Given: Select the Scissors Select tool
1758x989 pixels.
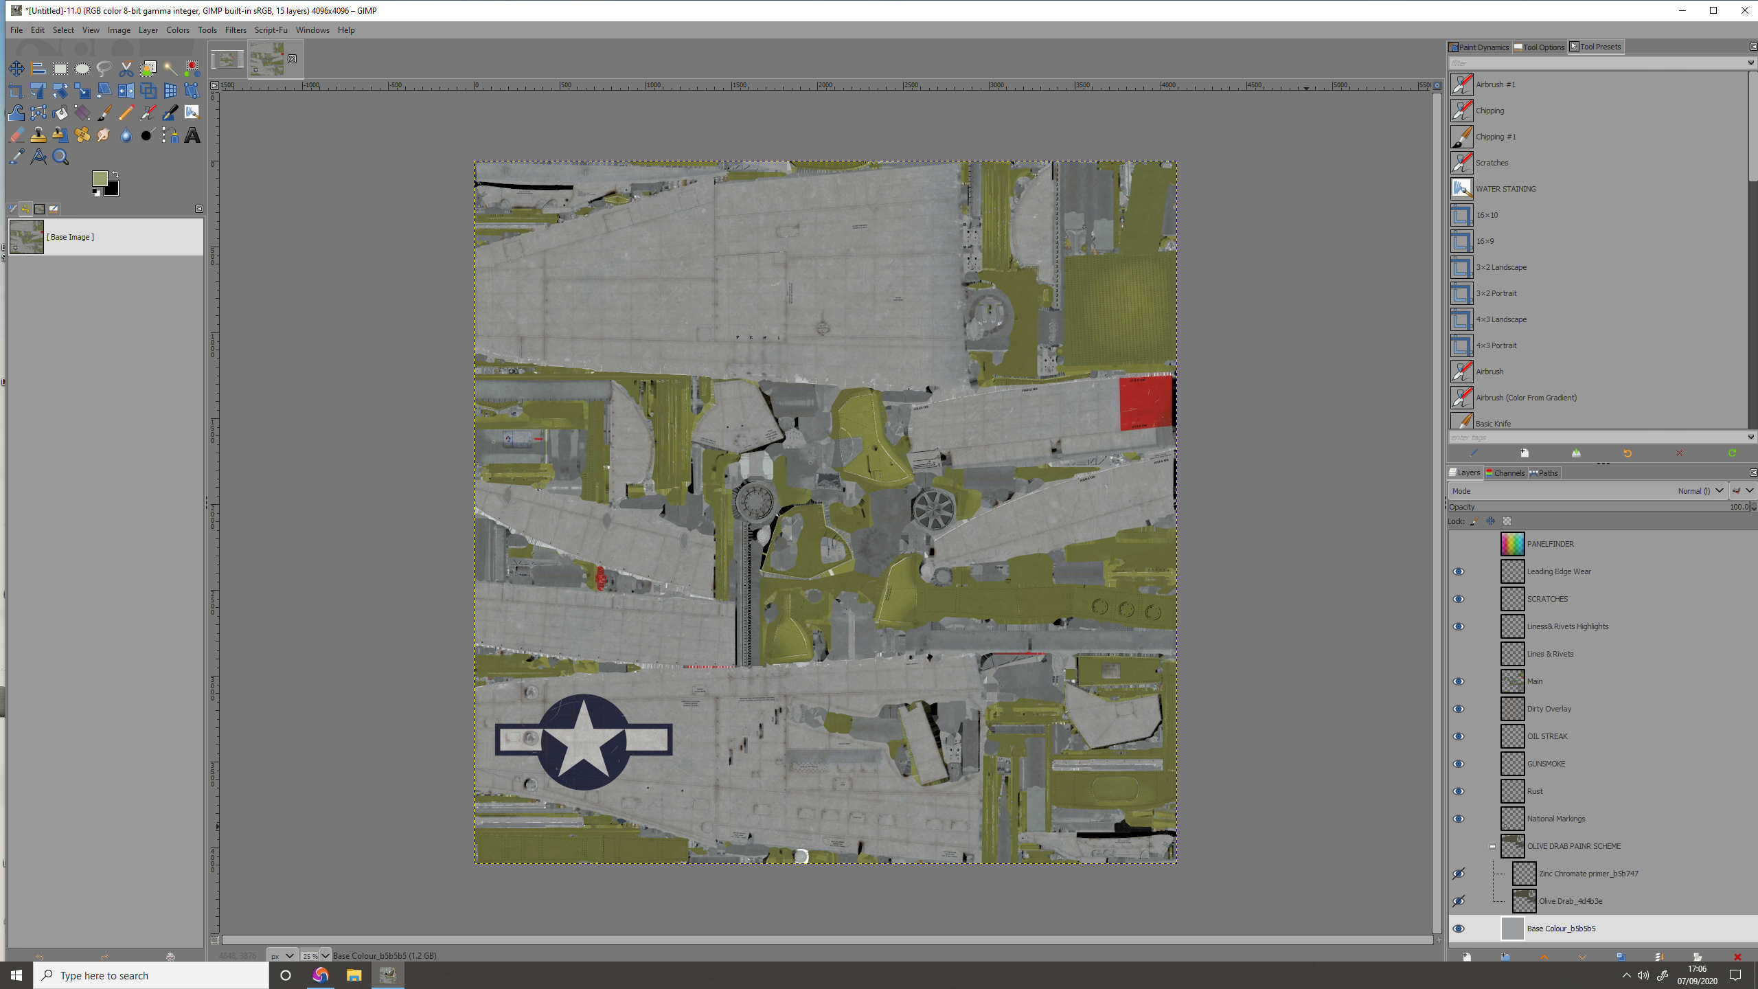Looking at the screenshot, I should pos(126,69).
